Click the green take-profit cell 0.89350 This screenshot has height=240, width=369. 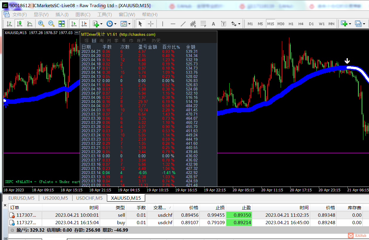[x=239, y=215]
